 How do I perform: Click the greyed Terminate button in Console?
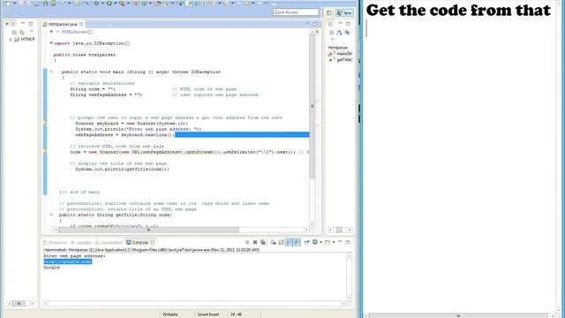[247, 242]
